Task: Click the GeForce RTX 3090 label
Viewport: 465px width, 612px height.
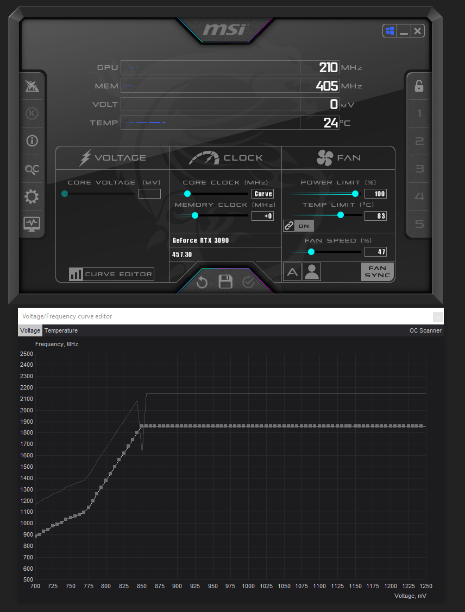Action: tap(200, 240)
